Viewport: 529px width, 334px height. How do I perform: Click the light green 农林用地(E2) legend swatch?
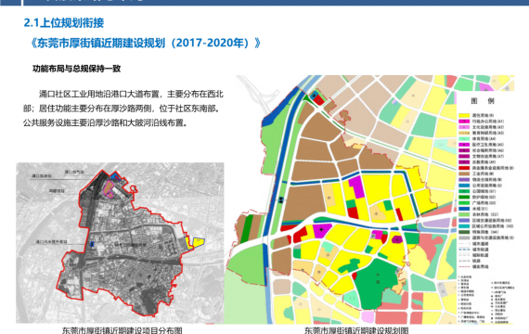(464, 214)
